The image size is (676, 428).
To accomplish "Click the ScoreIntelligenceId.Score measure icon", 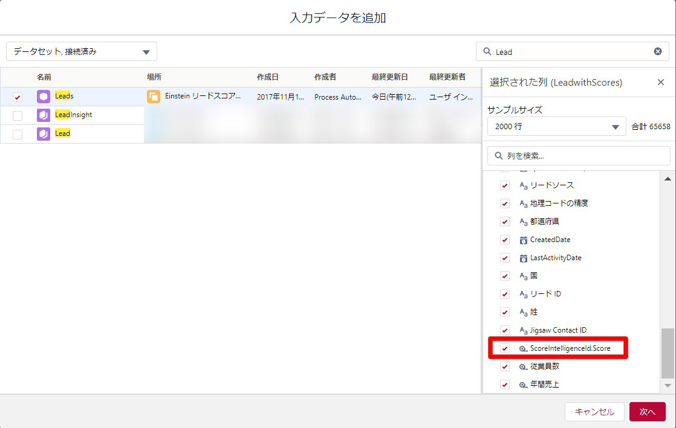I will point(524,349).
